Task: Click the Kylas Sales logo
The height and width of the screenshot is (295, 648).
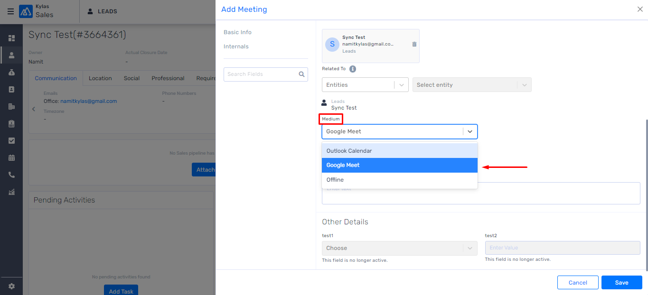Action: [26, 11]
